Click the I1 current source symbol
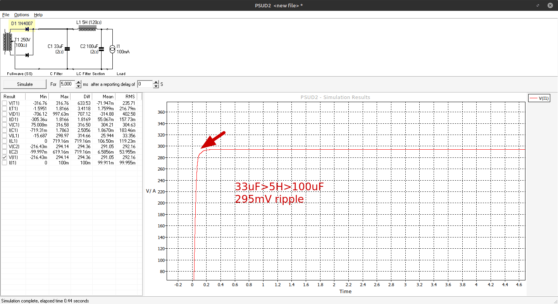558x304 pixels. [112, 49]
